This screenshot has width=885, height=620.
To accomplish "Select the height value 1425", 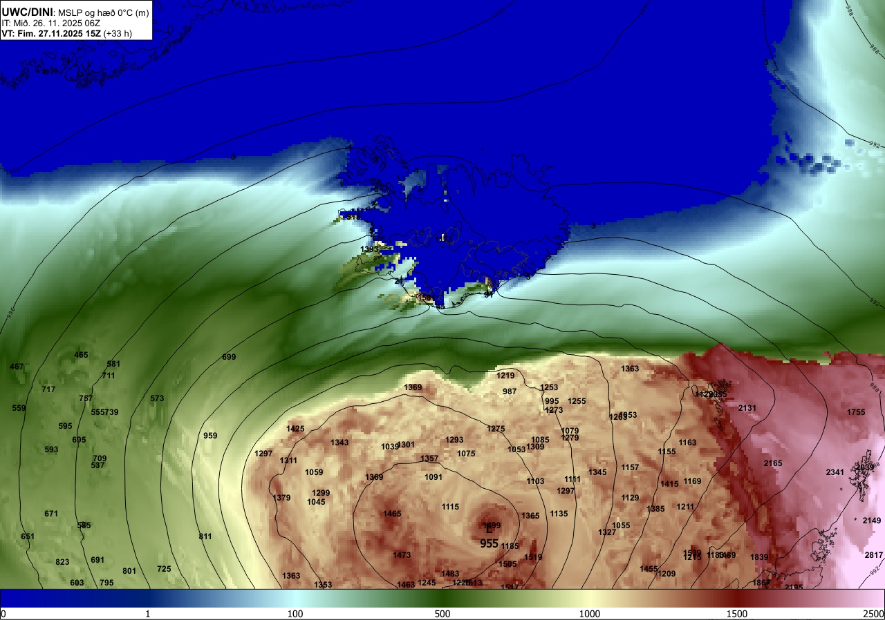I will click(x=295, y=429).
